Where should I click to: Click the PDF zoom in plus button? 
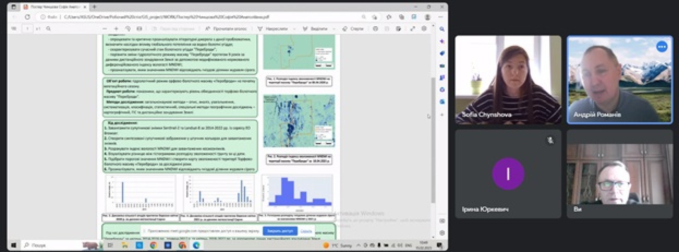[116, 29]
